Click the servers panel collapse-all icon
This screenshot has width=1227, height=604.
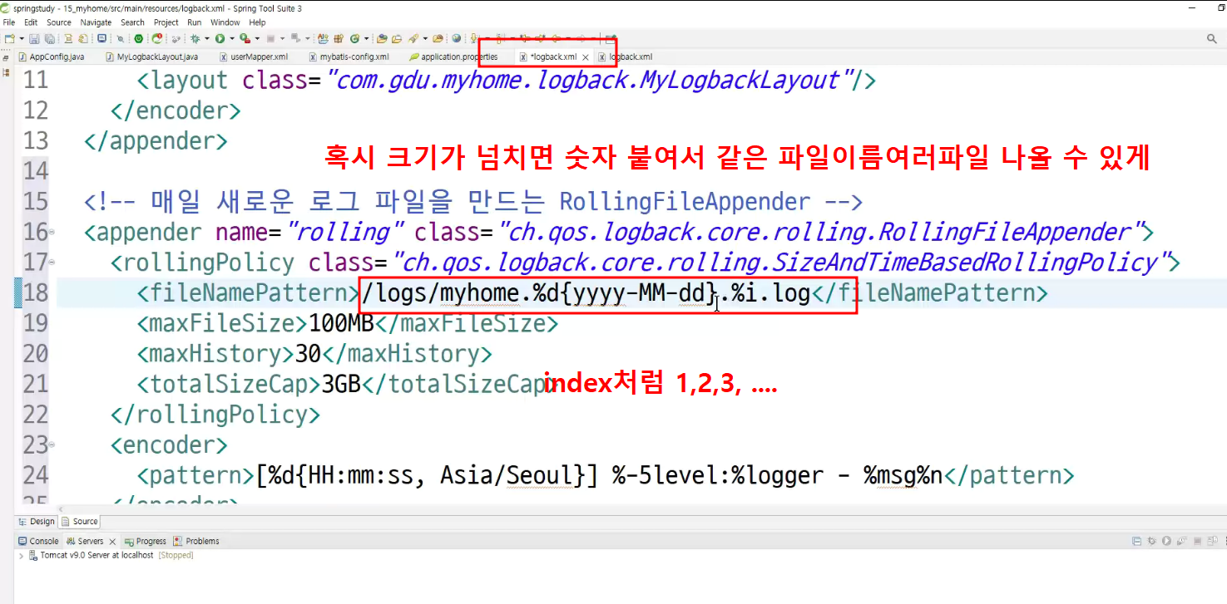(x=1137, y=541)
